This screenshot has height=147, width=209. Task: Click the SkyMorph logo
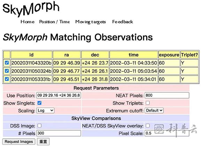point(31,8)
